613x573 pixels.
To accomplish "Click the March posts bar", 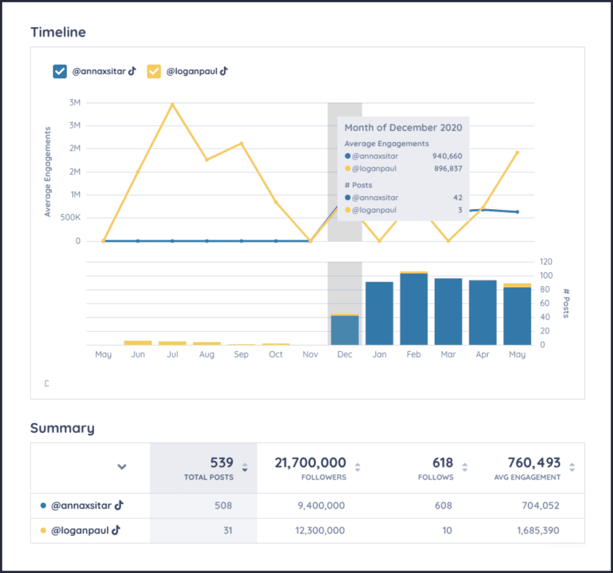I will coord(448,311).
